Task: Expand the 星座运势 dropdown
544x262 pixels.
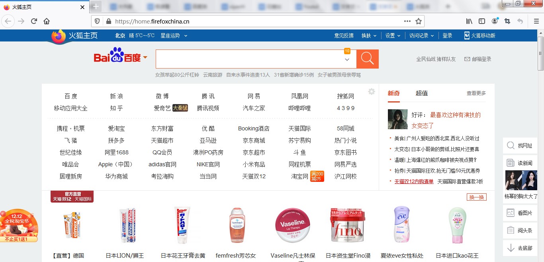Action: tap(174, 35)
